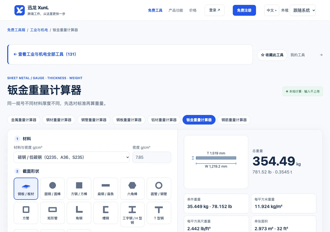Switch to 钢筋重量计算器 tab
Viewport: 330px width, 232px height.
pos(234,120)
